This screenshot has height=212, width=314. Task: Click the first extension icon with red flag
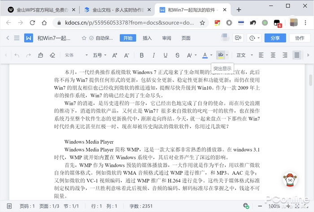(x=217, y=22)
